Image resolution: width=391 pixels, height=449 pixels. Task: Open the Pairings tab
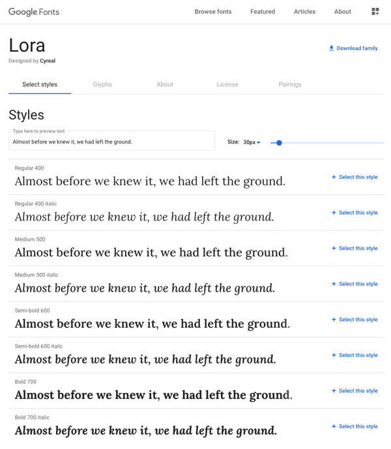290,85
